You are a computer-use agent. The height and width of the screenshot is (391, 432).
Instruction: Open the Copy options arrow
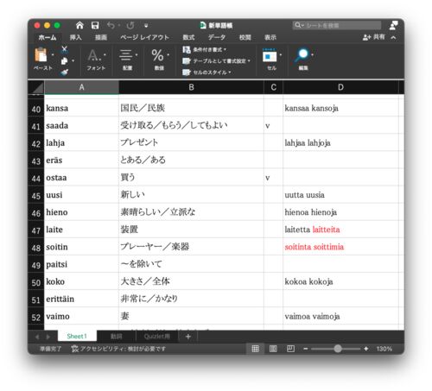pos(73,61)
